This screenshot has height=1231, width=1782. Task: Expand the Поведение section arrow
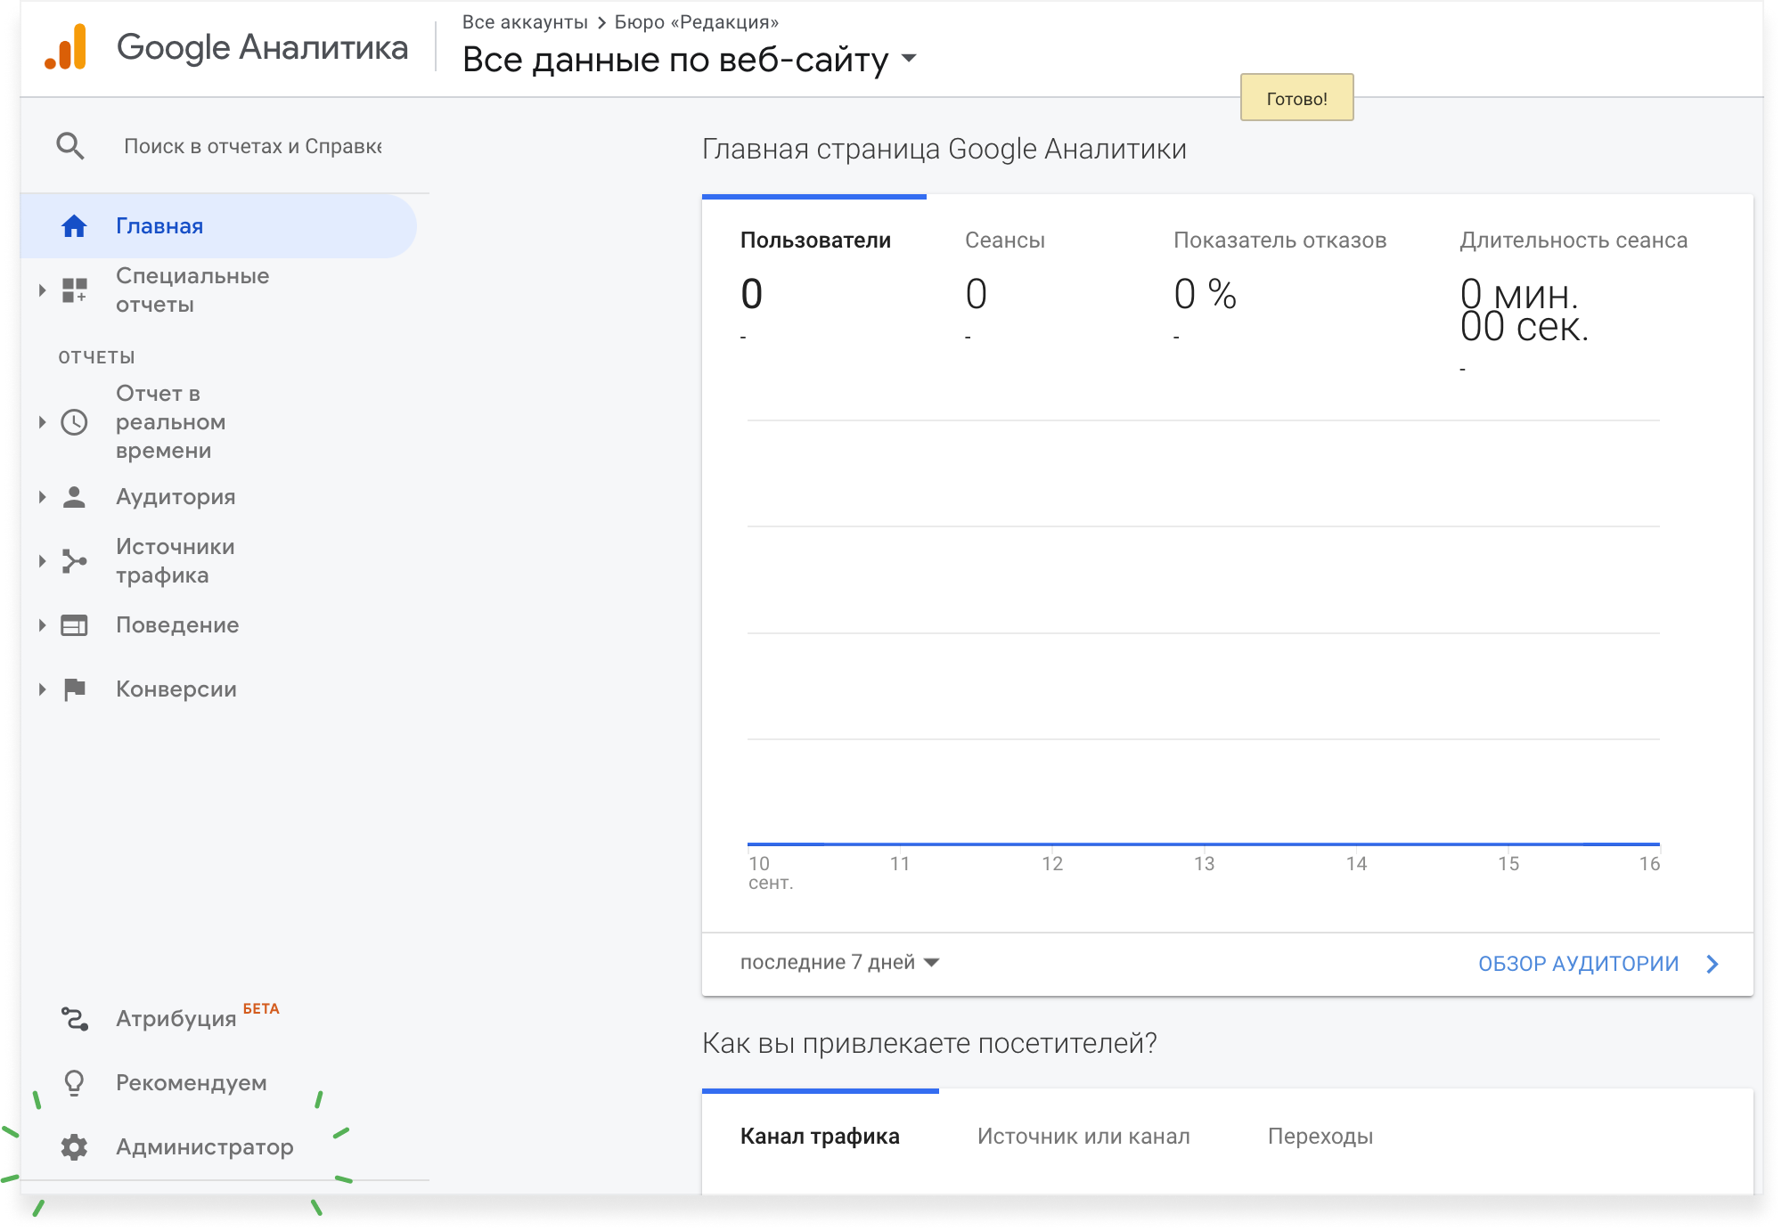click(x=42, y=625)
